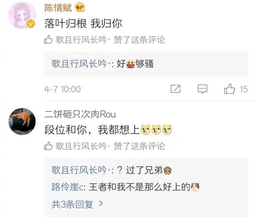Tap the like count 15

click(x=244, y=89)
